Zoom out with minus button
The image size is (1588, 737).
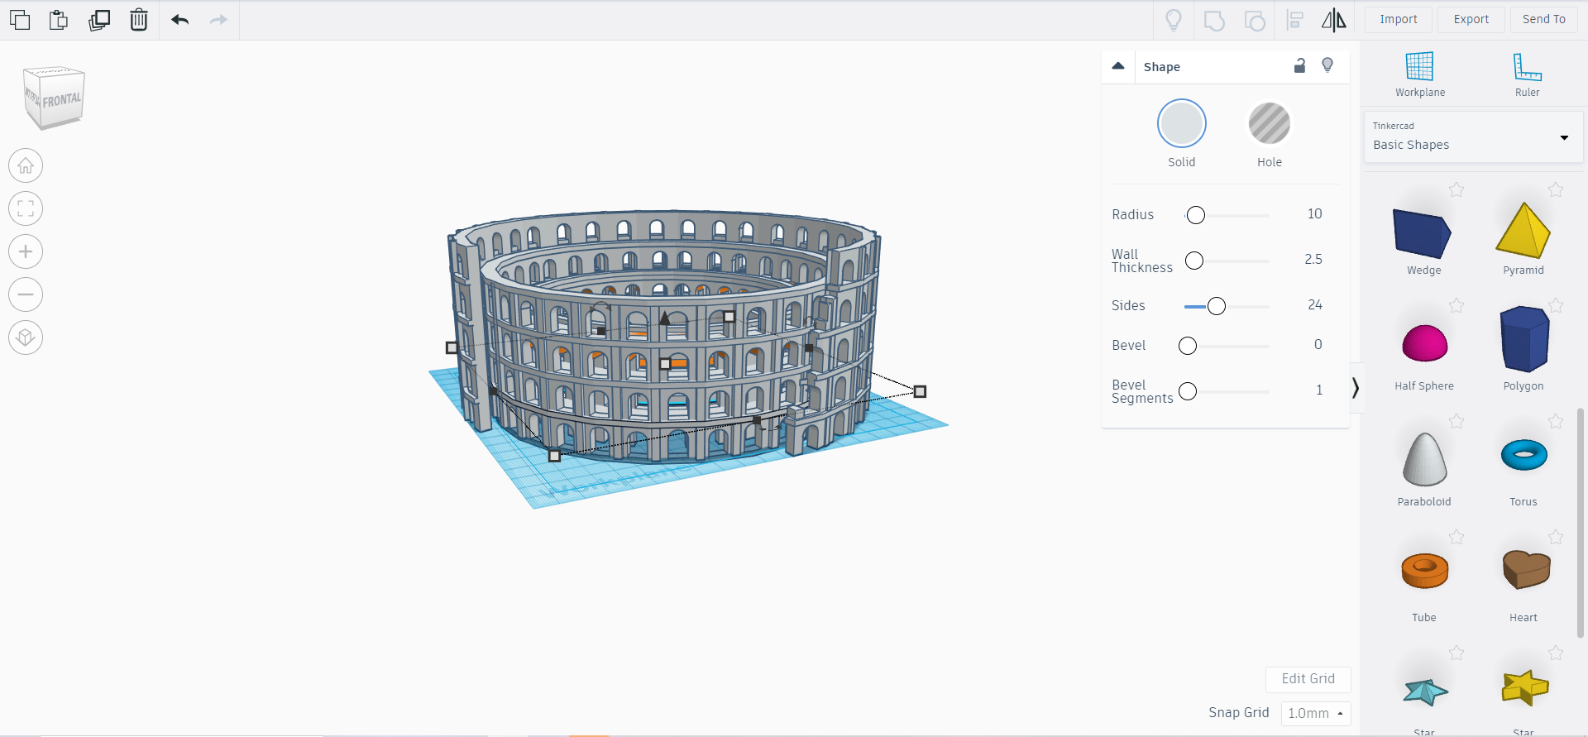(x=26, y=294)
